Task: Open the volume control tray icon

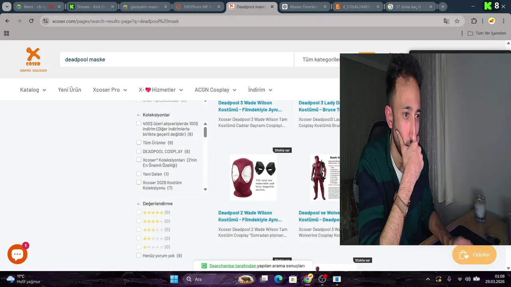Action: (x=468, y=279)
